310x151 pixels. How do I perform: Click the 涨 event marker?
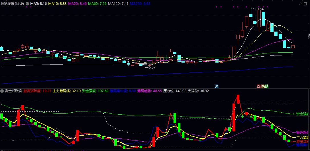pyautogui.click(x=259, y=86)
